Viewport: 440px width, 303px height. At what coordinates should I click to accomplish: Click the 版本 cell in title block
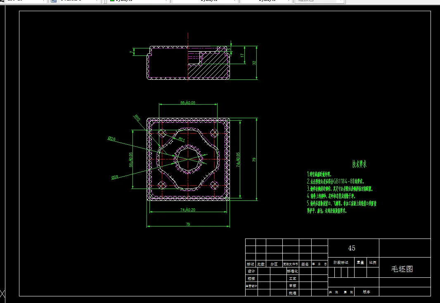coord(367,292)
